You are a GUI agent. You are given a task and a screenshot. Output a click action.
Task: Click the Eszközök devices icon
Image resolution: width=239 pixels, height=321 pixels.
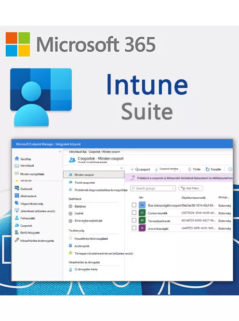[x=17, y=189]
